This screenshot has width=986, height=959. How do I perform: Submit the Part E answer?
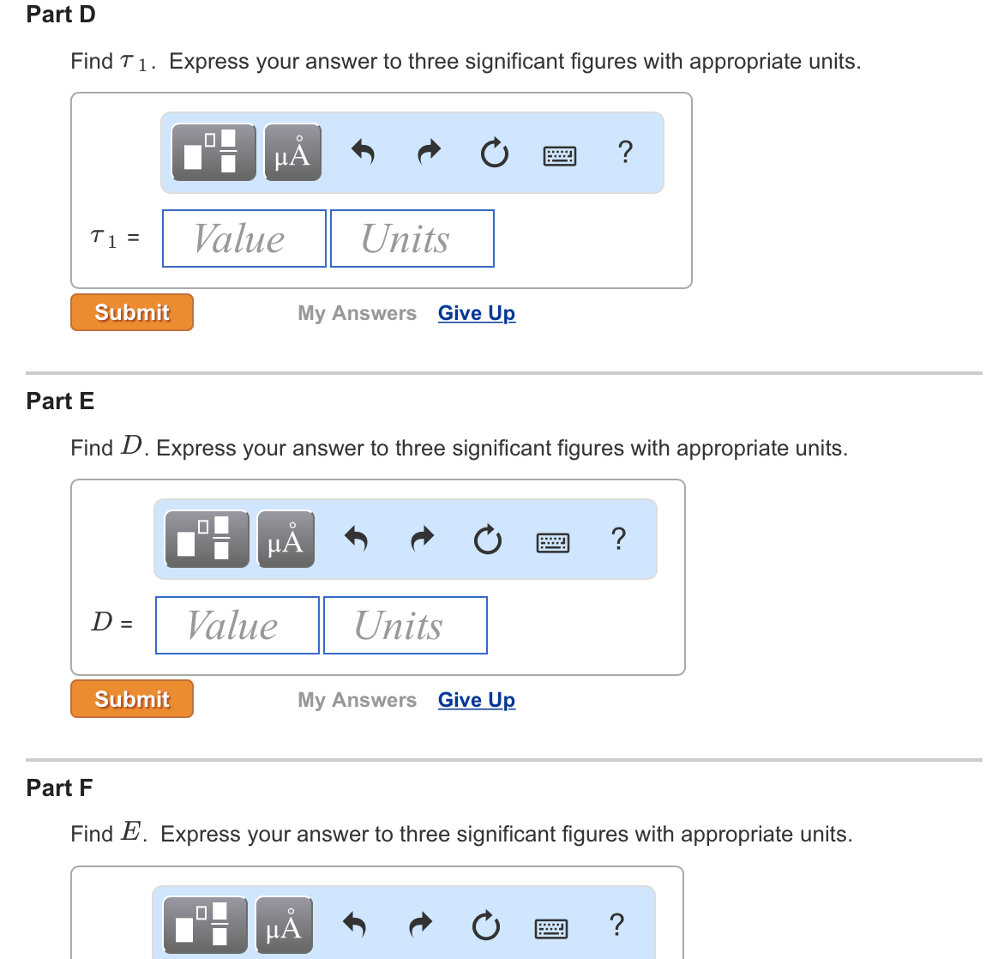131,698
